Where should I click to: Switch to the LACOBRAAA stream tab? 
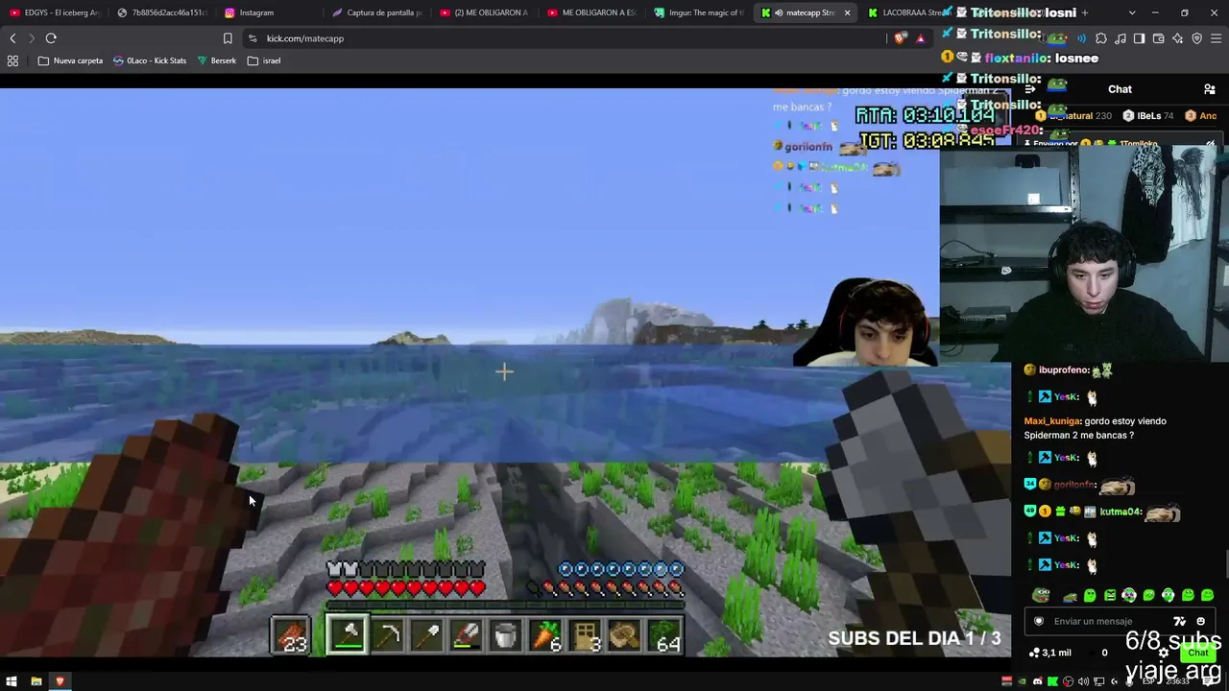906,12
